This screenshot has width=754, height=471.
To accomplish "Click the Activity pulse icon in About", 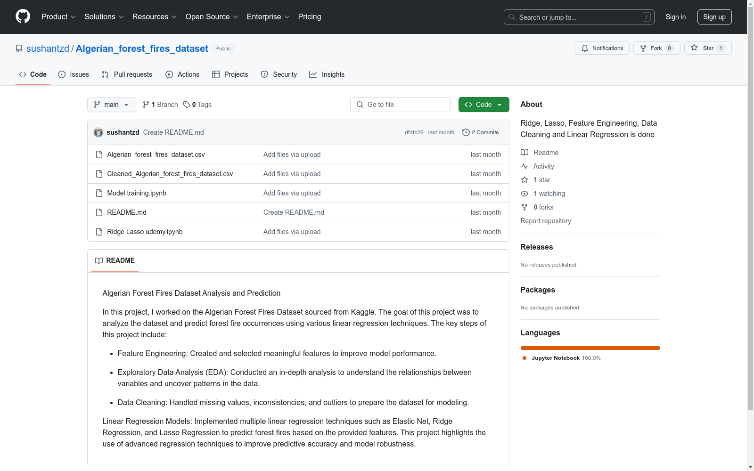I will point(525,166).
